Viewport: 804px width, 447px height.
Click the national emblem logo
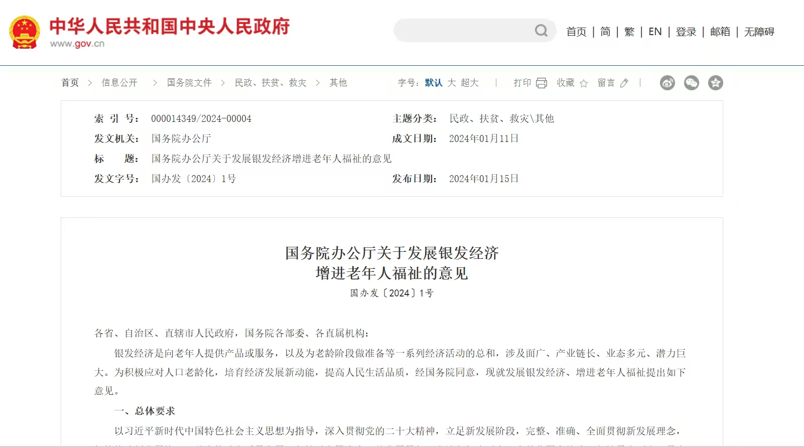(24, 32)
